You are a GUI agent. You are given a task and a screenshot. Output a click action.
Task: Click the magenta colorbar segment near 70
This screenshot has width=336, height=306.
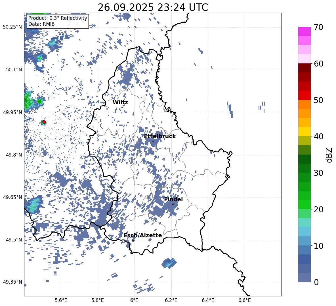coord(304,32)
